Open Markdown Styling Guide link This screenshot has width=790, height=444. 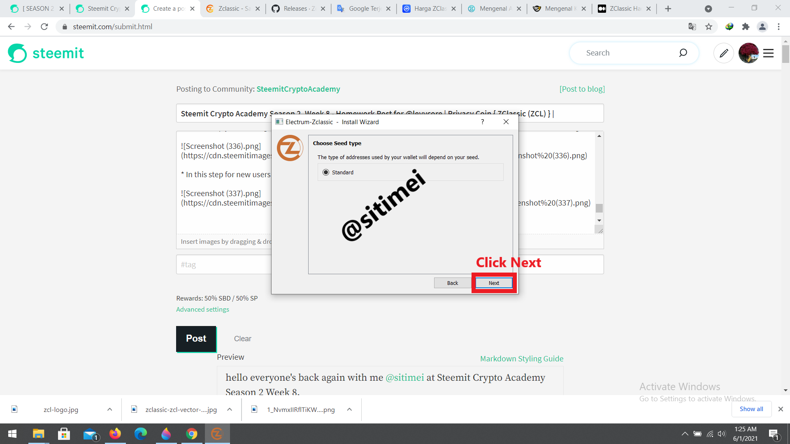pyautogui.click(x=522, y=358)
